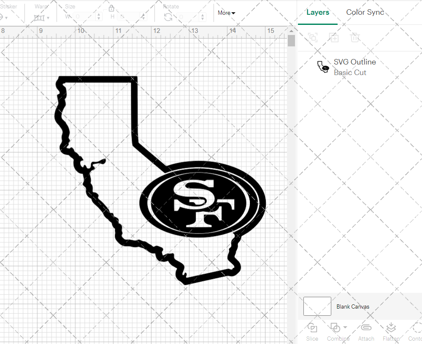
Task: Toggle the aspect ratio lock icon
Action: pos(111,8)
